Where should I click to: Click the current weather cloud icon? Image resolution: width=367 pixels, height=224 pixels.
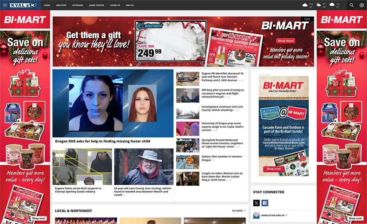(305, 5)
